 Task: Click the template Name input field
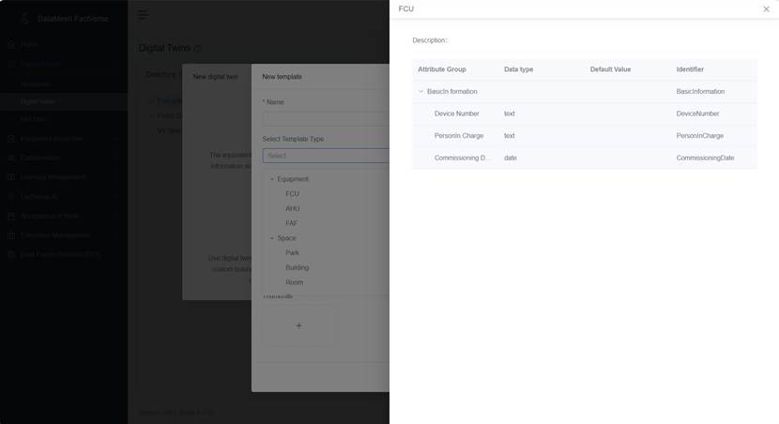point(325,119)
